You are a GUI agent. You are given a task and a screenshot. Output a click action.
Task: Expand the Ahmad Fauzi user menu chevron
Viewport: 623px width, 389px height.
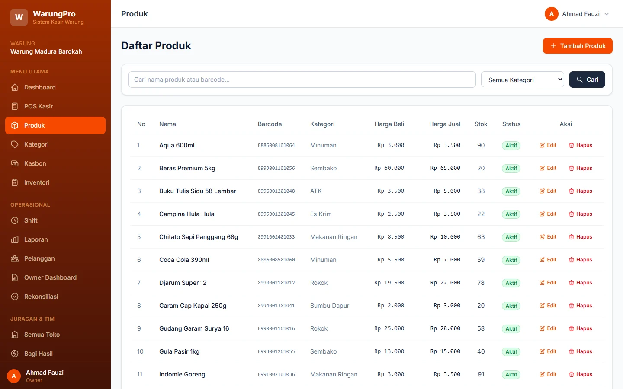click(x=607, y=14)
